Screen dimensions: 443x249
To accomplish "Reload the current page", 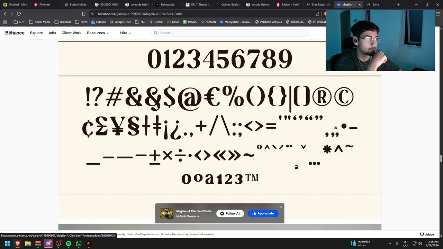I will point(19,14).
